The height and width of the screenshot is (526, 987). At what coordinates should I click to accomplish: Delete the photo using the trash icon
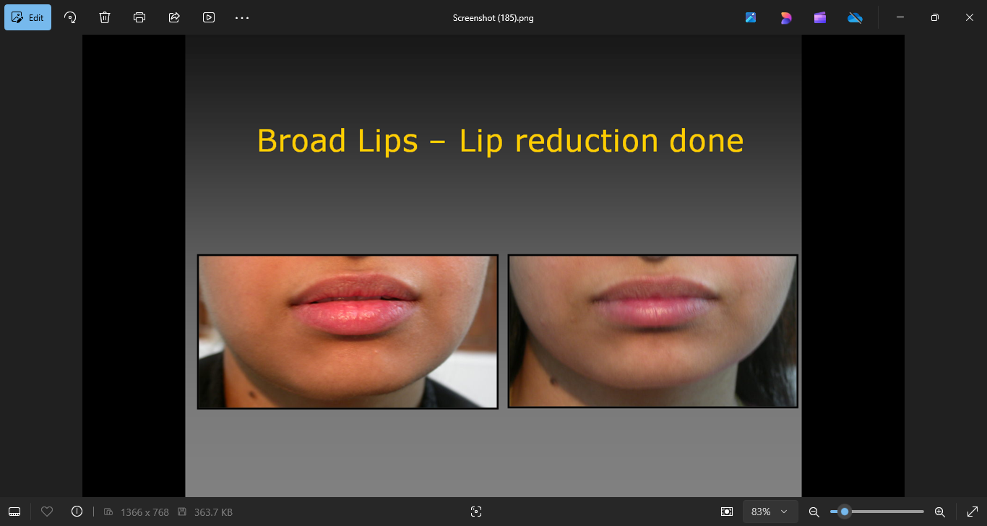[x=105, y=17]
